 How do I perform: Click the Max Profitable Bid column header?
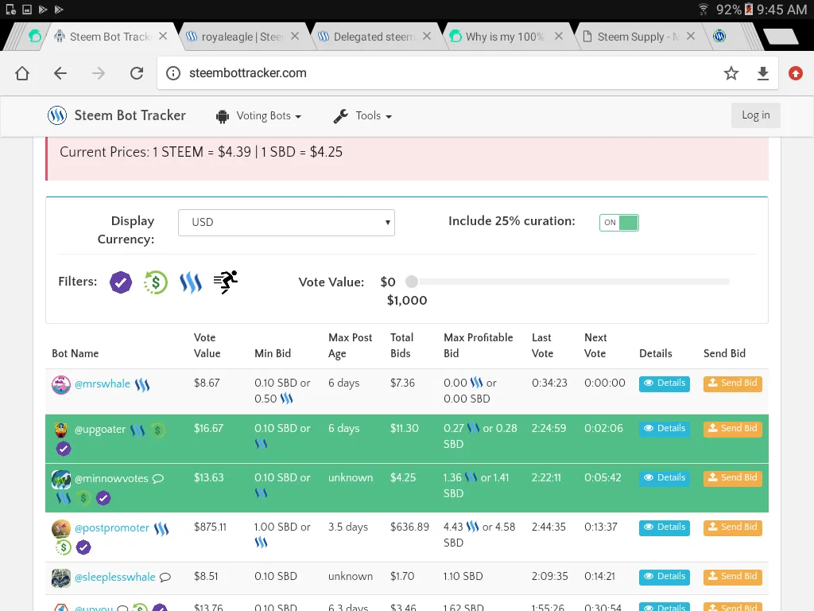(478, 345)
